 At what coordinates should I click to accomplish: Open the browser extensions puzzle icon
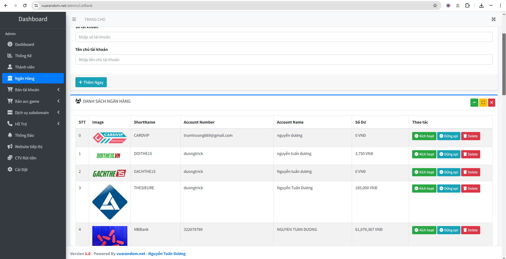click(467, 6)
